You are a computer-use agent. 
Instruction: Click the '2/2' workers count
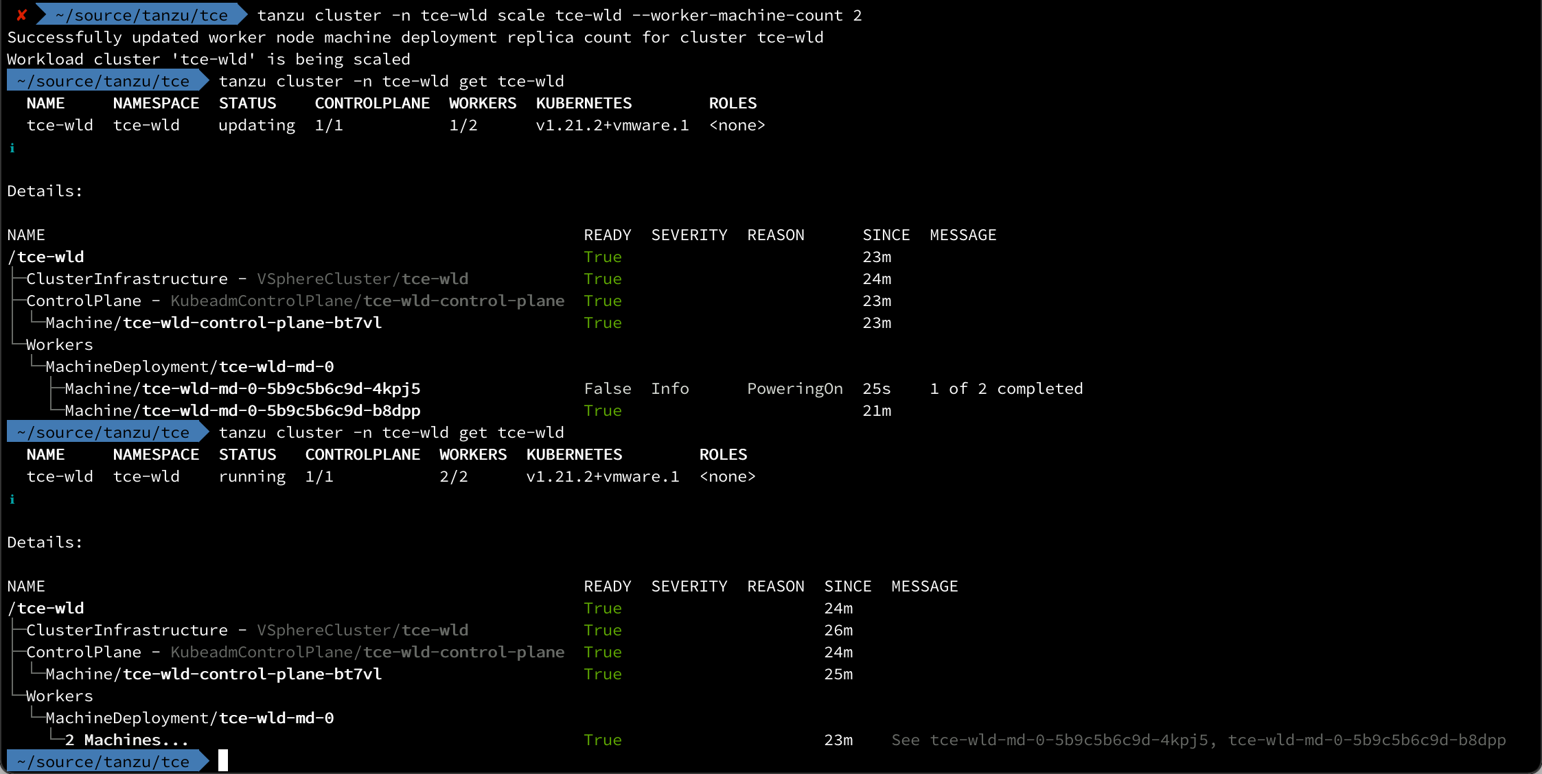(454, 477)
